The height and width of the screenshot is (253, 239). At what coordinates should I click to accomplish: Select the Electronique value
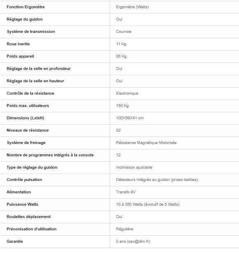coord(127,93)
